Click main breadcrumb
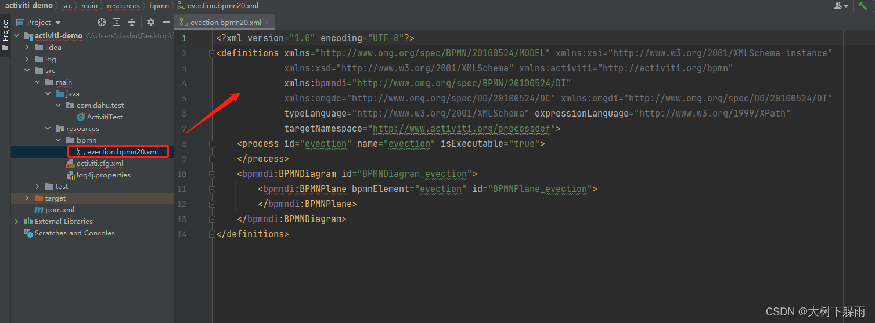Image resolution: width=875 pixels, height=323 pixels. 89,5
